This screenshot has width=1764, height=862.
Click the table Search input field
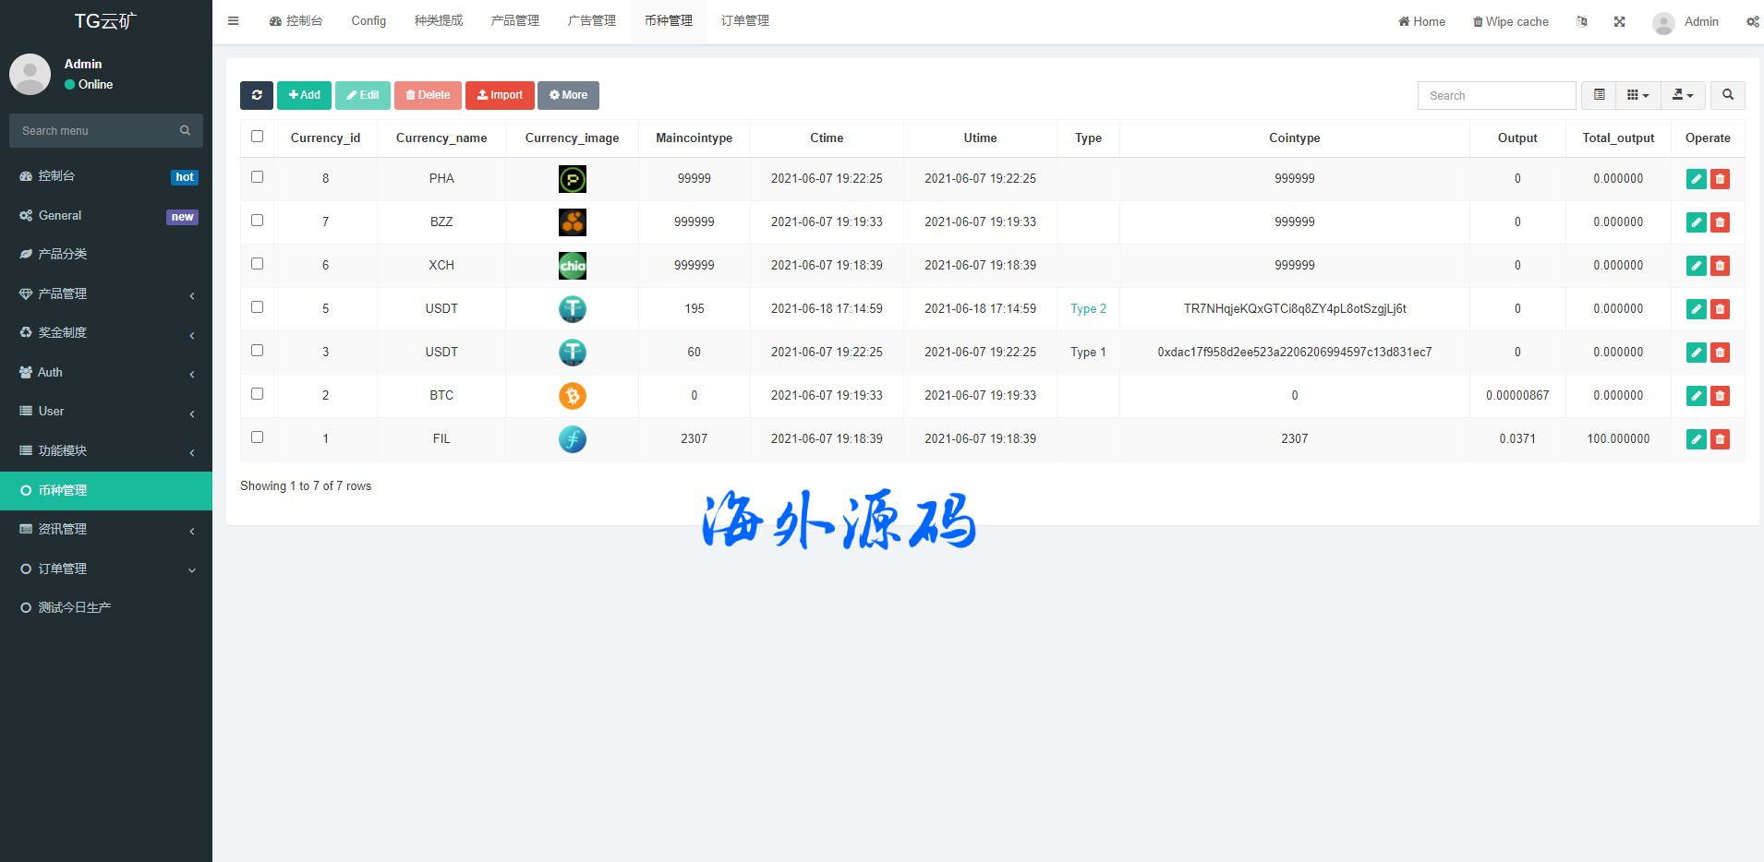pos(1496,96)
